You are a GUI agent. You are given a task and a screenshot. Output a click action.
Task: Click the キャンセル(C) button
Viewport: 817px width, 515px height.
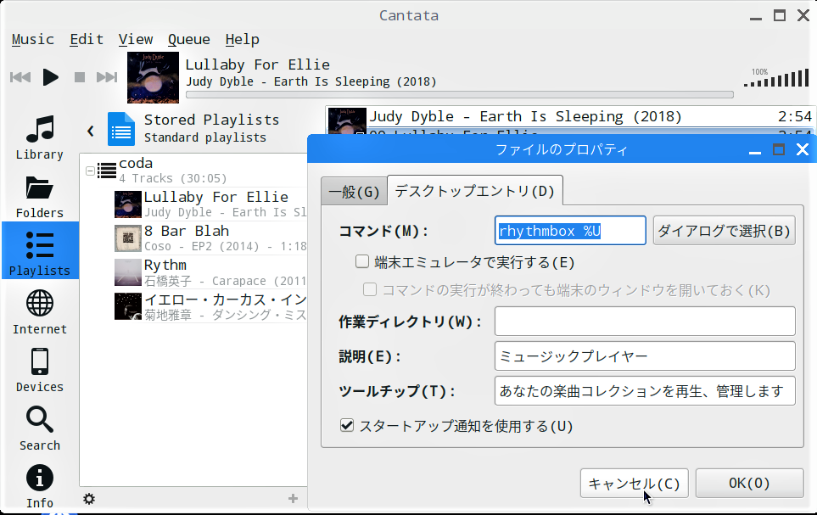(x=634, y=484)
